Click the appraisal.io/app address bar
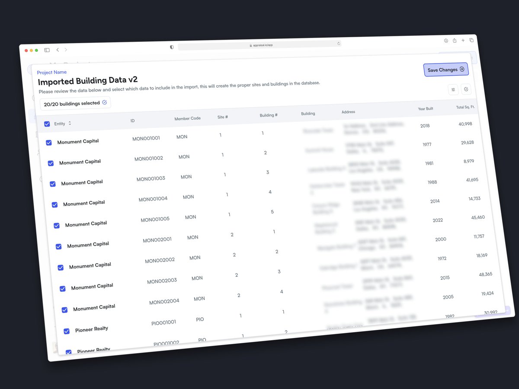Viewport: 519px width, 389px height. click(x=259, y=45)
